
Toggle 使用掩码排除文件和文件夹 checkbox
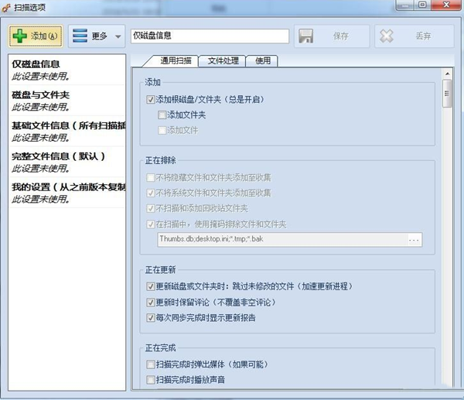tap(150, 224)
